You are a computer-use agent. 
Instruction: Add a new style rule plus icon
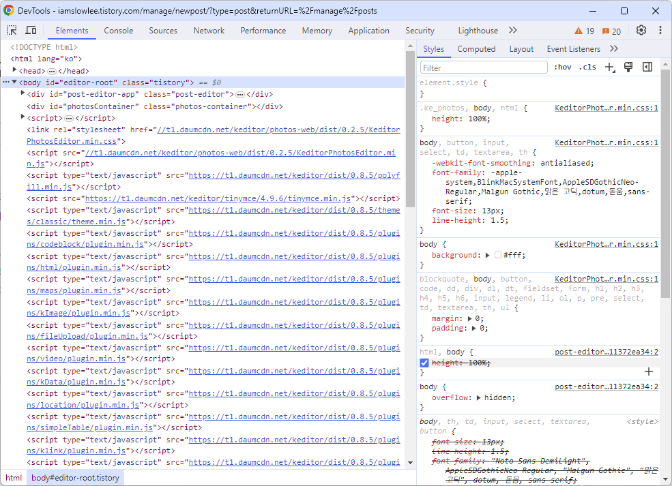click(x=609, y=67)
